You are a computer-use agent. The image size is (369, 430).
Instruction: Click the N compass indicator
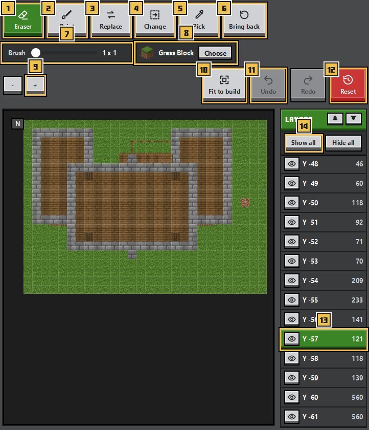pos(18,124)
